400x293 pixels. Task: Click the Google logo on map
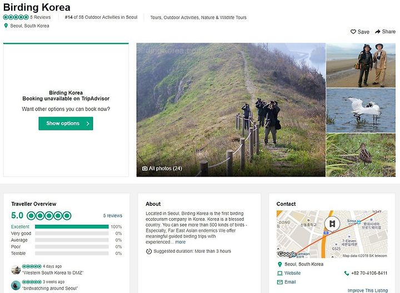(287, 254)
